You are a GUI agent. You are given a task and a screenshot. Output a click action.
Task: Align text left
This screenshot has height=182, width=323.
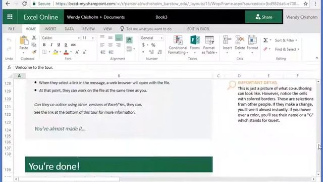[x=102, y=45]
